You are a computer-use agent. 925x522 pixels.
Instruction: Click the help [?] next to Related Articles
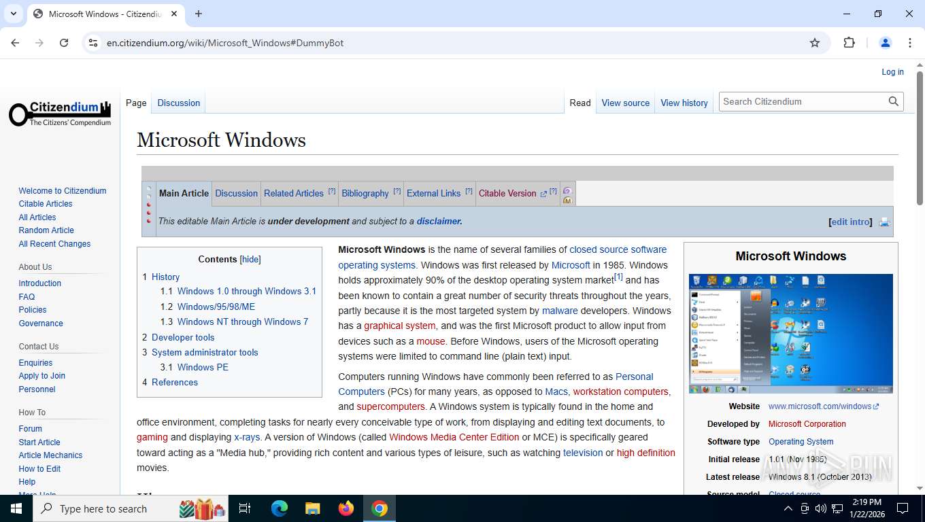(x=332, y=191)
